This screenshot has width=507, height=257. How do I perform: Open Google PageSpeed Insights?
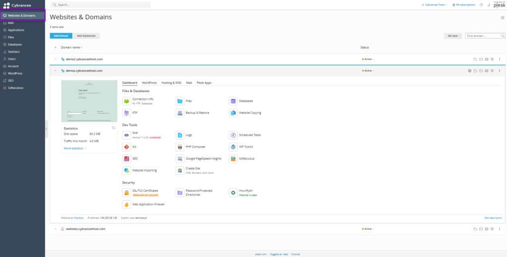point(180,159)
